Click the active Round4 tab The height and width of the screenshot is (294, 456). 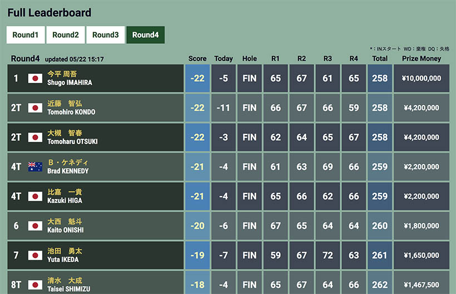[x=146, y=34]
